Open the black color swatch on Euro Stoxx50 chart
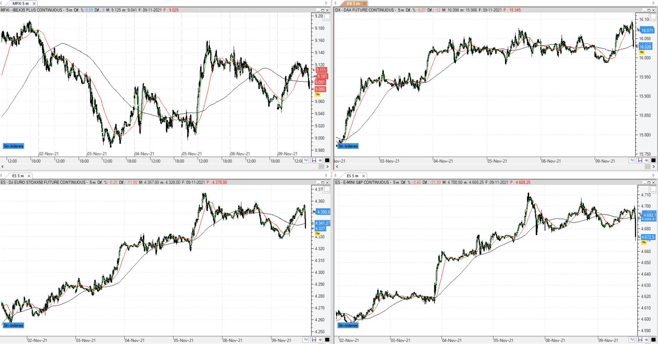This screenshot has height=344, width=658. tap(327, 340)
